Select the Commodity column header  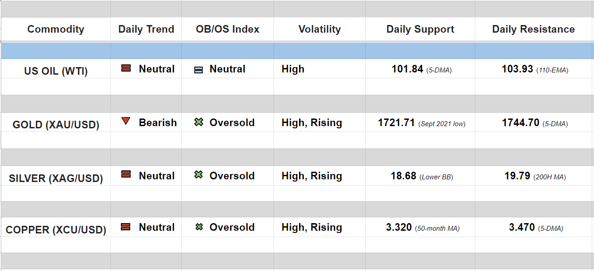(56, 29)
